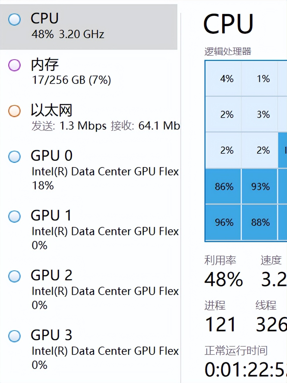Click the logical processor cell showing 96%
Viewport: 287px width, 383px height.
[223, 222]
